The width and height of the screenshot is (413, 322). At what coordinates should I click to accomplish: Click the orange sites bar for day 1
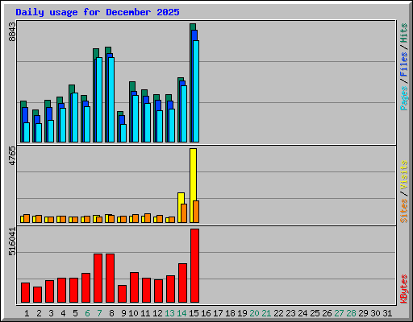tap(27, 219)
